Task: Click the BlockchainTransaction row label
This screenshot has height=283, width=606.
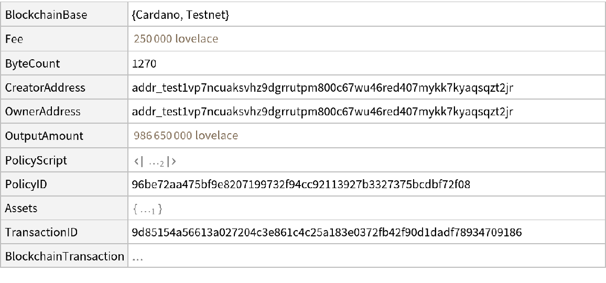Action: pyautogui.click(x=64, y=257)
